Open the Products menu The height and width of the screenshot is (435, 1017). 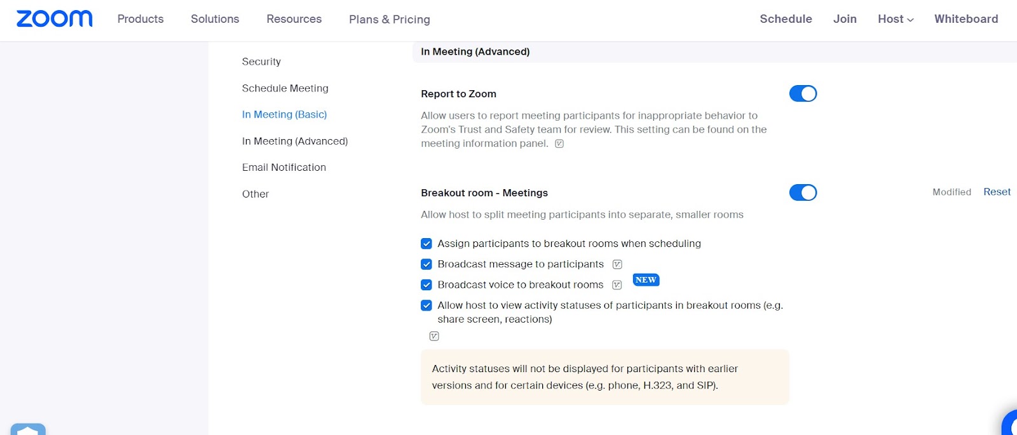(140, 19)
